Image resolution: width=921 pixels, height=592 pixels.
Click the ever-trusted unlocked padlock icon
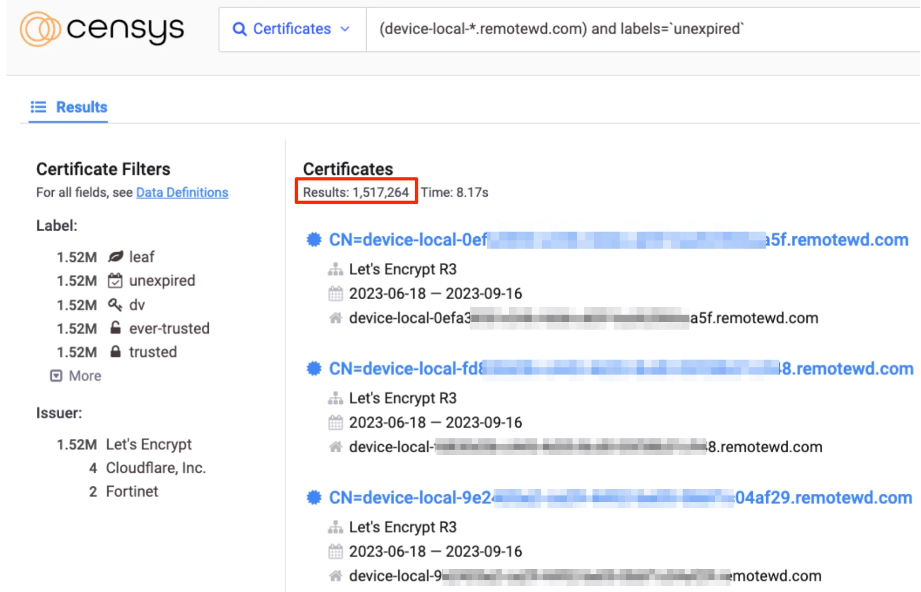(115, 328)
